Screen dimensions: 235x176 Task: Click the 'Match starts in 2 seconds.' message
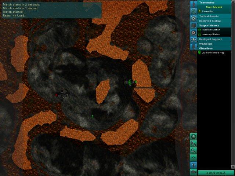click(21, 4)
